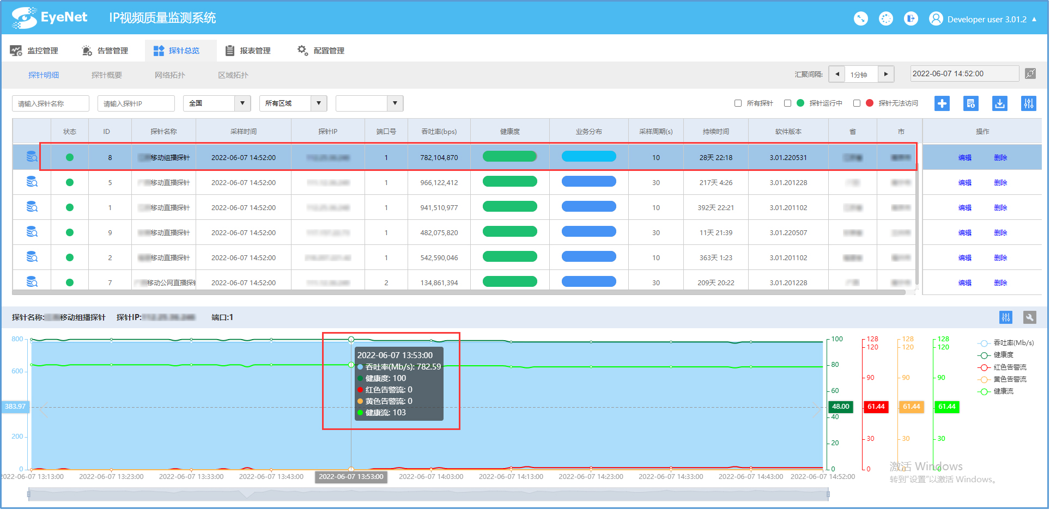Tick the 探针无法访问 checkbox
The image size is (1050, 510).
point(857,103)
